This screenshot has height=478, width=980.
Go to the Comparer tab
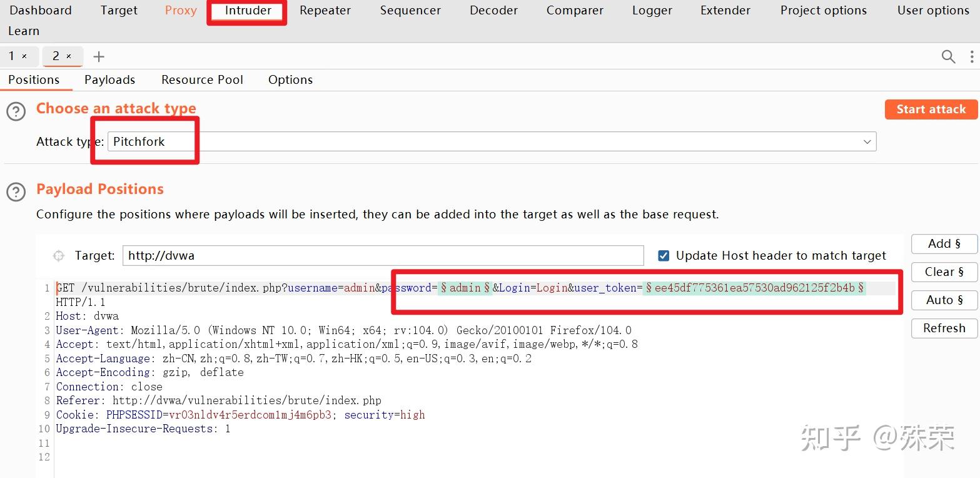tap(575, 10)
